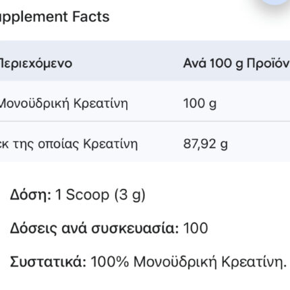
Task: Click the Supplement Facts heading
Action: [55, 17]
